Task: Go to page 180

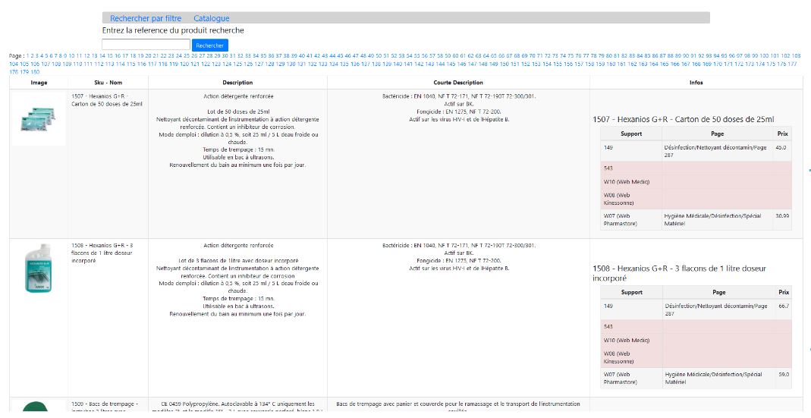Action: point(35,72)
